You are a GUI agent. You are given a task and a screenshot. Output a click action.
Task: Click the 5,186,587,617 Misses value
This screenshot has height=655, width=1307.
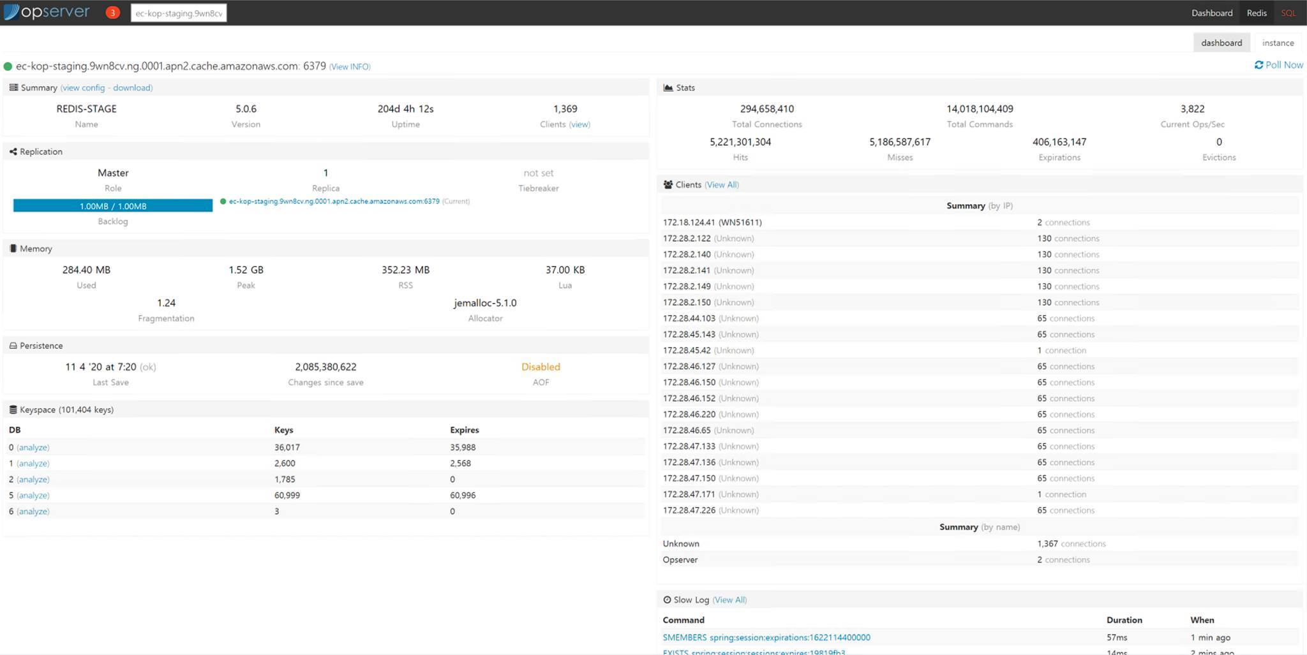point(900,142)
